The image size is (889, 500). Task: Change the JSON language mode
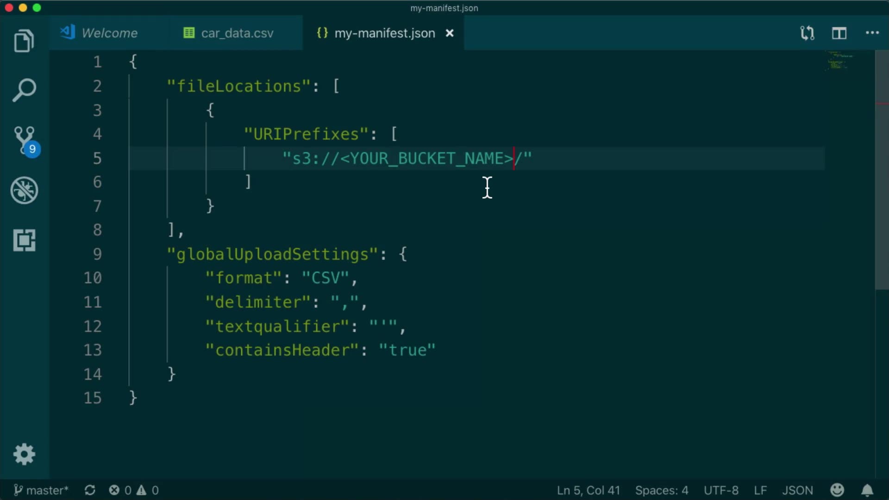[x=797, y=490]
